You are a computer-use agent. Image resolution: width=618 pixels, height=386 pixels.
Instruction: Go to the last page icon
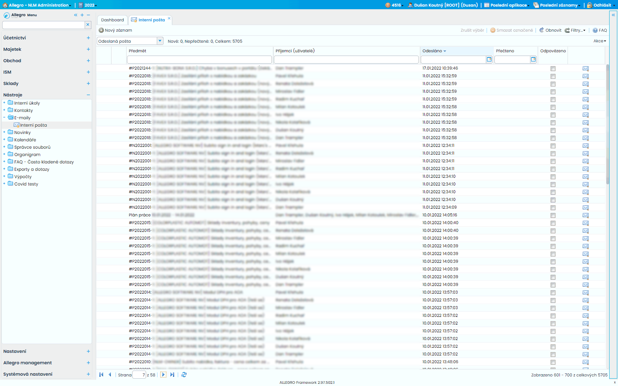pyautogui.click(x=172, y=375)
